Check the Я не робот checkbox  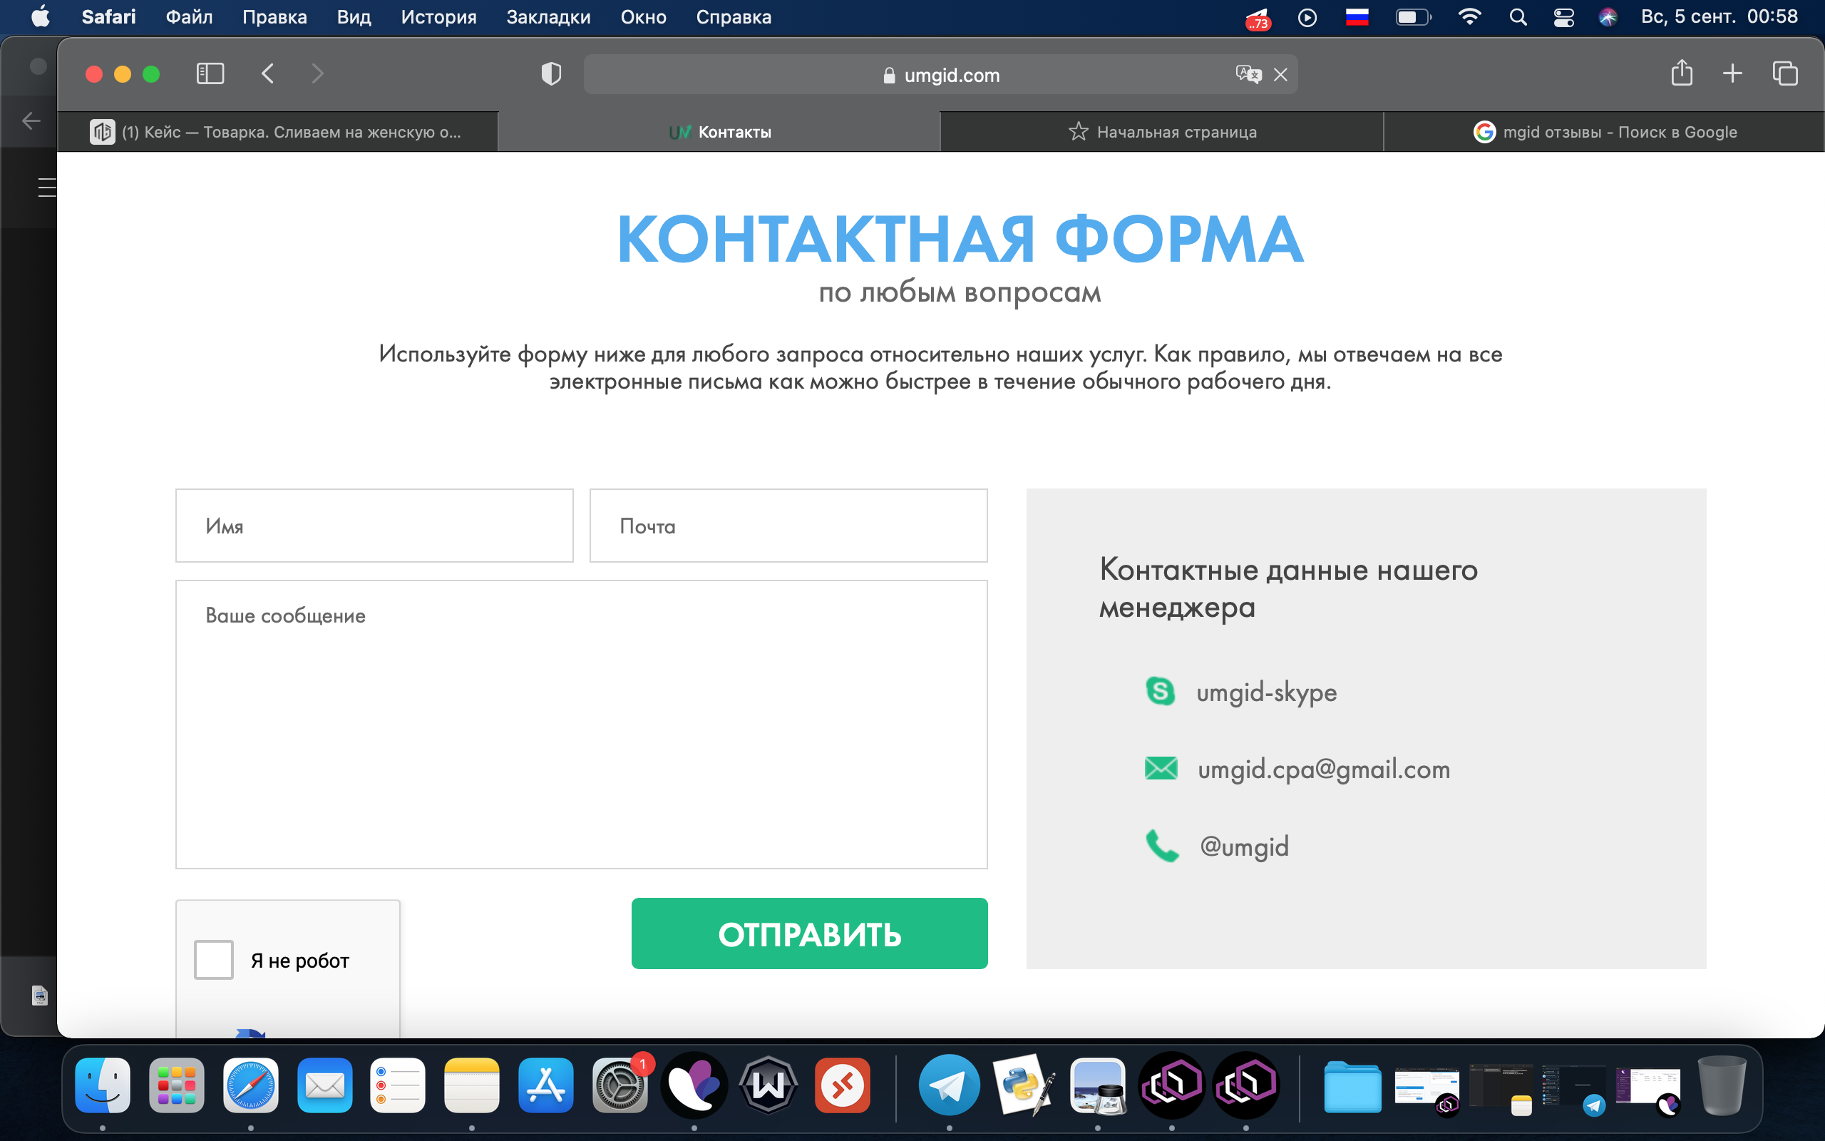tap(213, 959)
